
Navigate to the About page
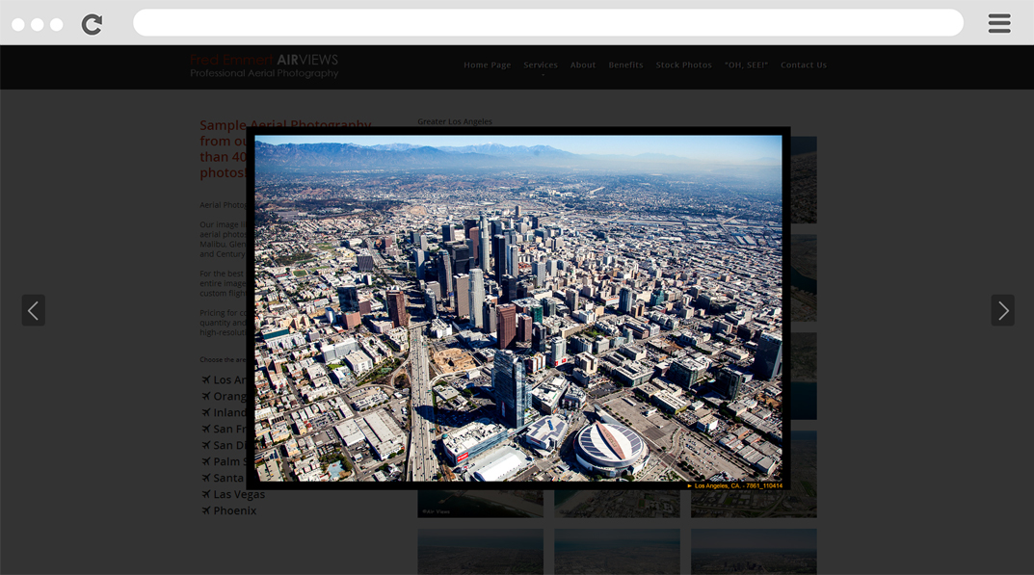(583, 65)
